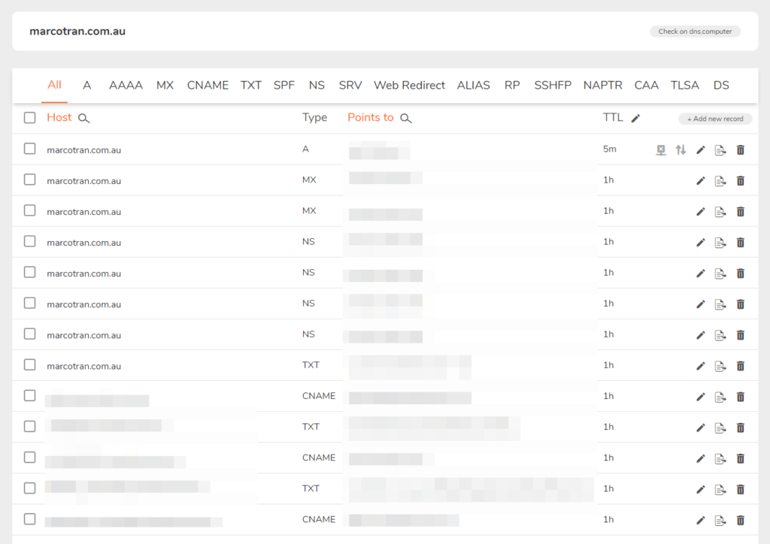Check the select-all records checkbox in the header
The height and width of the screenshot is (544, 770).
click(29, 117)
